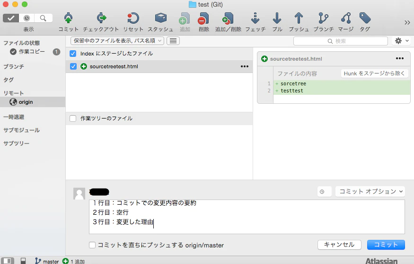The width and height of the screenshot is (414, 264).
Task: Click the 検索 search field
Action: click(340, 41)
